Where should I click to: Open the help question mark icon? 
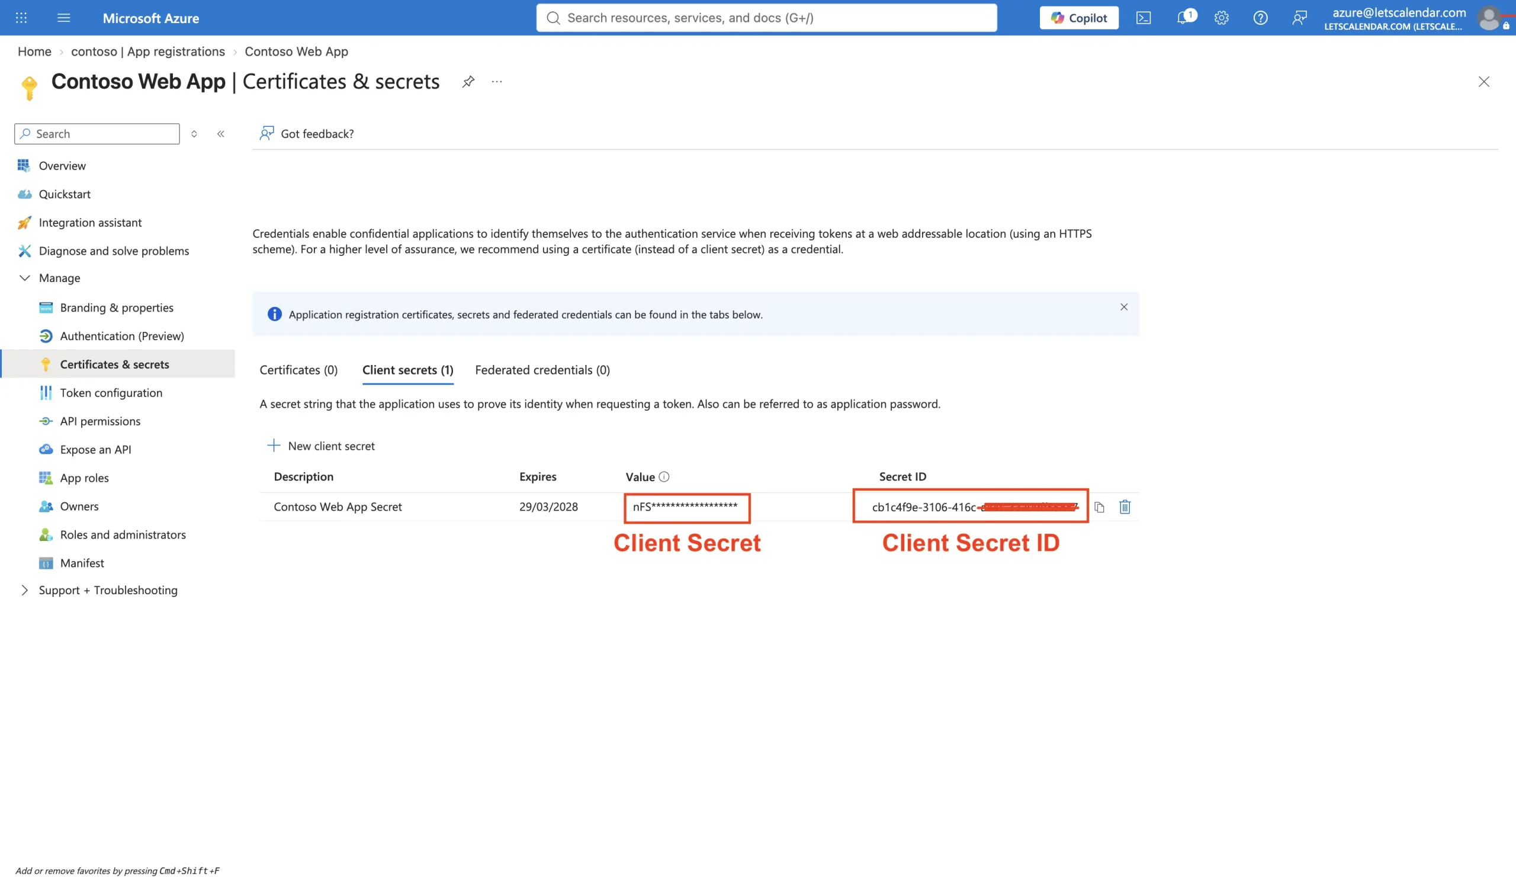coord(1260,17)
